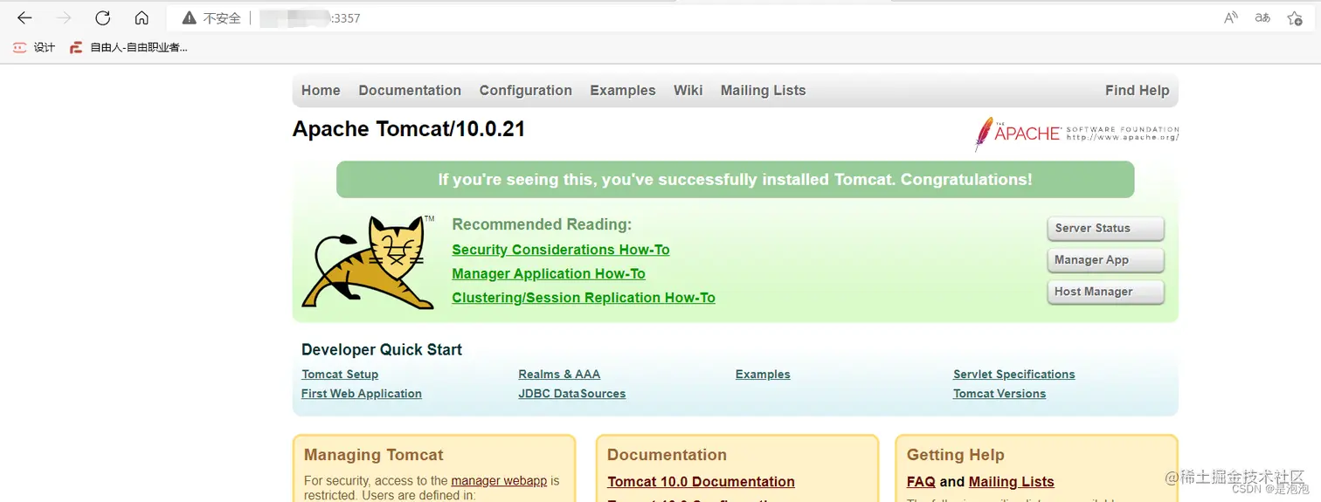Click the Tomcat cat mascot image

[368, 261]
